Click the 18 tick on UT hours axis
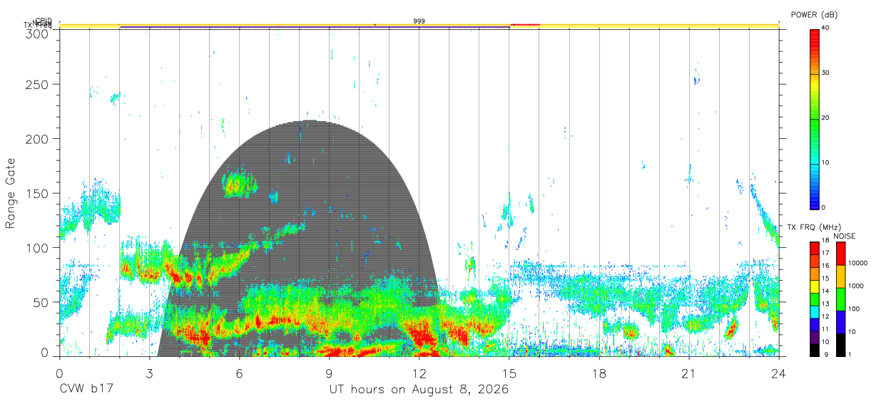 [x=599, y=373]
